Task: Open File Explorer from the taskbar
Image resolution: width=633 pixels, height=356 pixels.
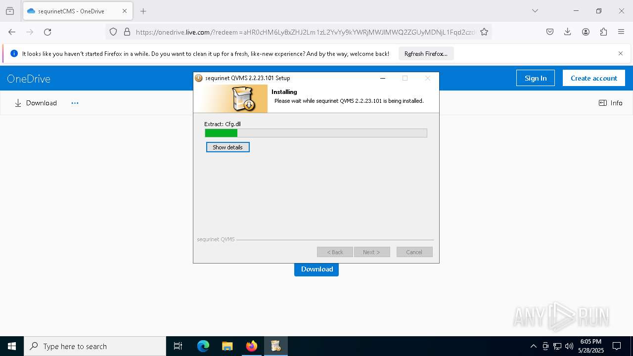Action: 227,346
